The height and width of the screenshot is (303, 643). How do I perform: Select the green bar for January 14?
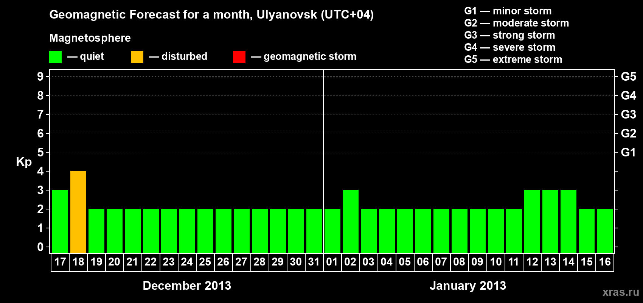point(568,221)
